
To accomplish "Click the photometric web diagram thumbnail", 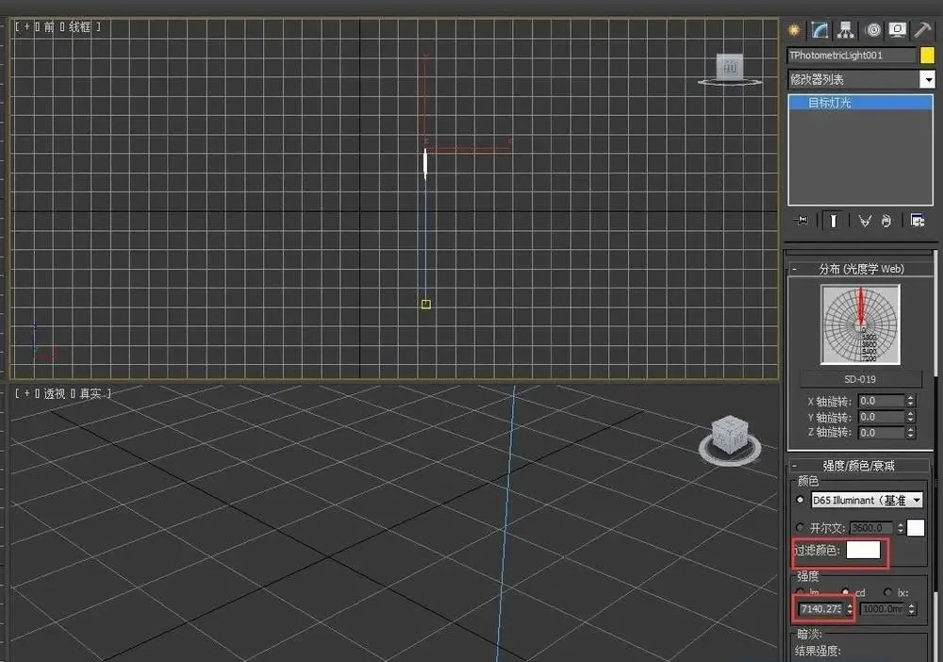I will pos(860,324).
